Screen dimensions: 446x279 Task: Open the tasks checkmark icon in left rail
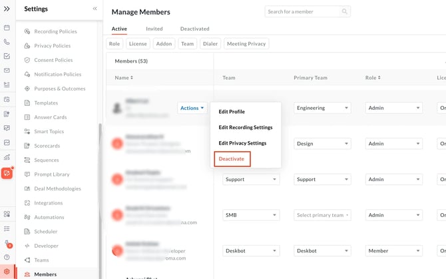7,56
